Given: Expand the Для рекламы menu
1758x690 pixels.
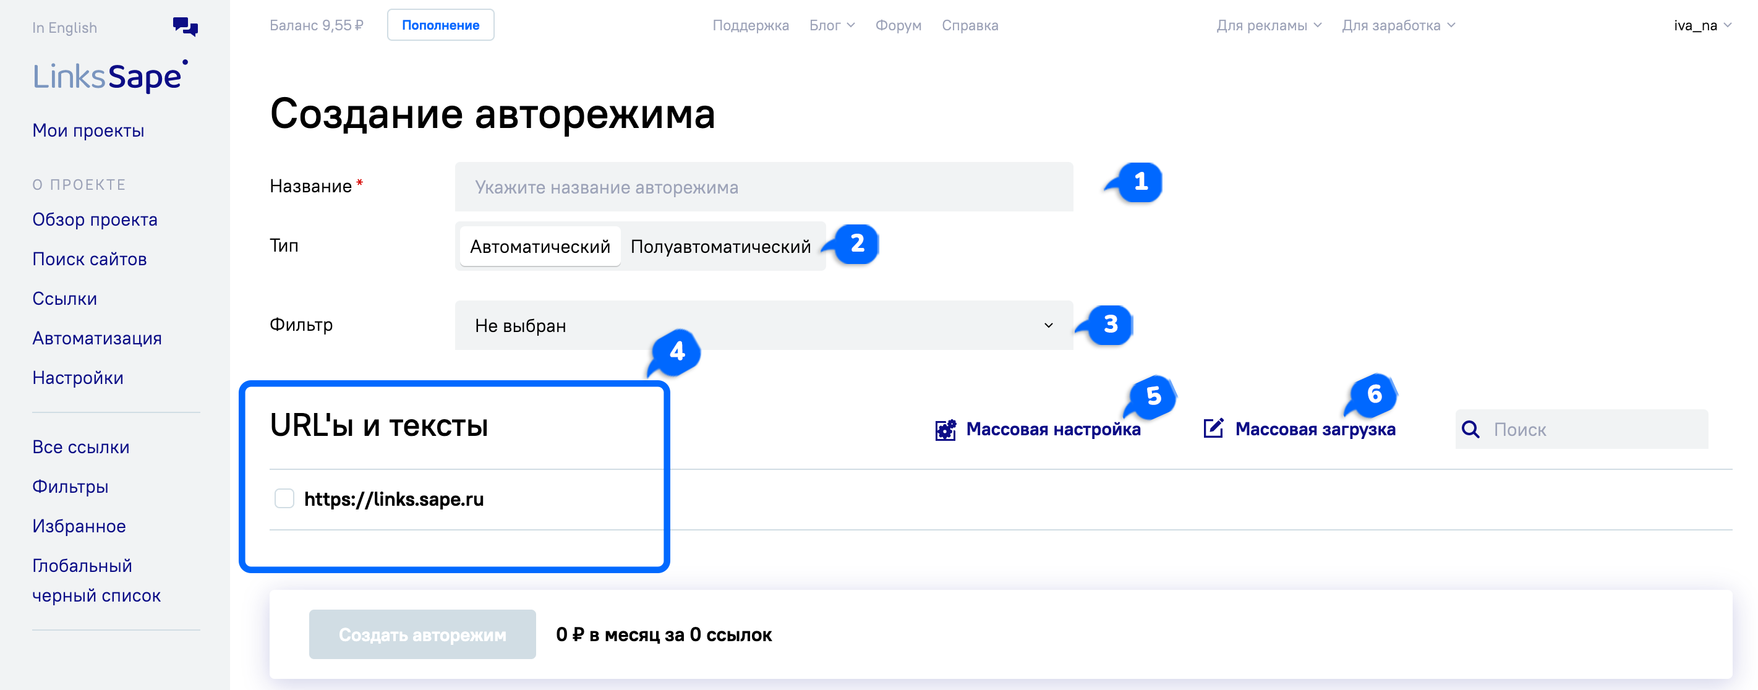Looking at the screenshot, I should coord(1269,25).
